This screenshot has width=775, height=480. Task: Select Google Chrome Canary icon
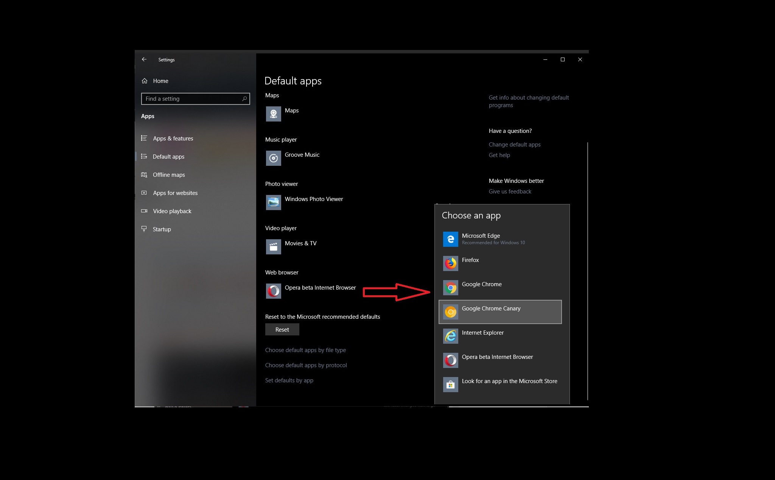(450, 312)
